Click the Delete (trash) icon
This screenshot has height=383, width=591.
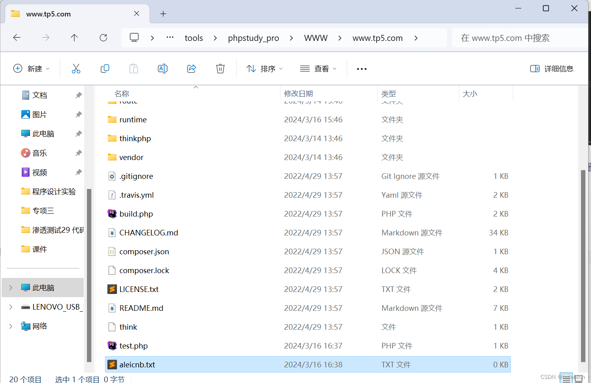[x=220, y=68]
